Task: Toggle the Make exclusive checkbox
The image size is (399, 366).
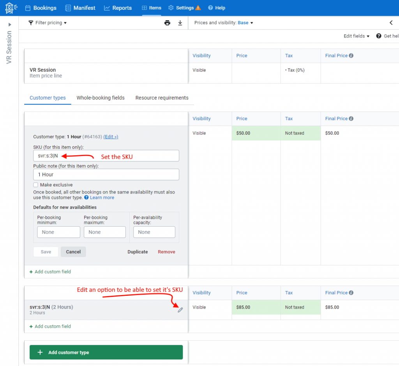Action: coord(35,185)
